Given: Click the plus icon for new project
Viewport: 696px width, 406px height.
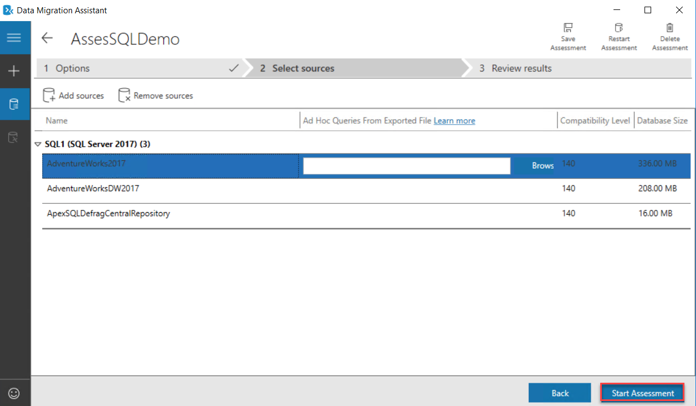Looking at the screenshot, I should coord(14,71).
